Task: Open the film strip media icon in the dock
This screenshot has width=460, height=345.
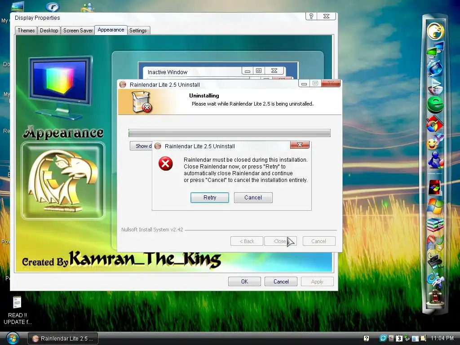Action: (435, 124)
